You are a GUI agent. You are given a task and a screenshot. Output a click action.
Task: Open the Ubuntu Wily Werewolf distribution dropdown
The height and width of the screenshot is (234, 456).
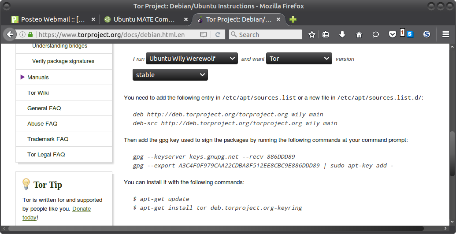192,59
